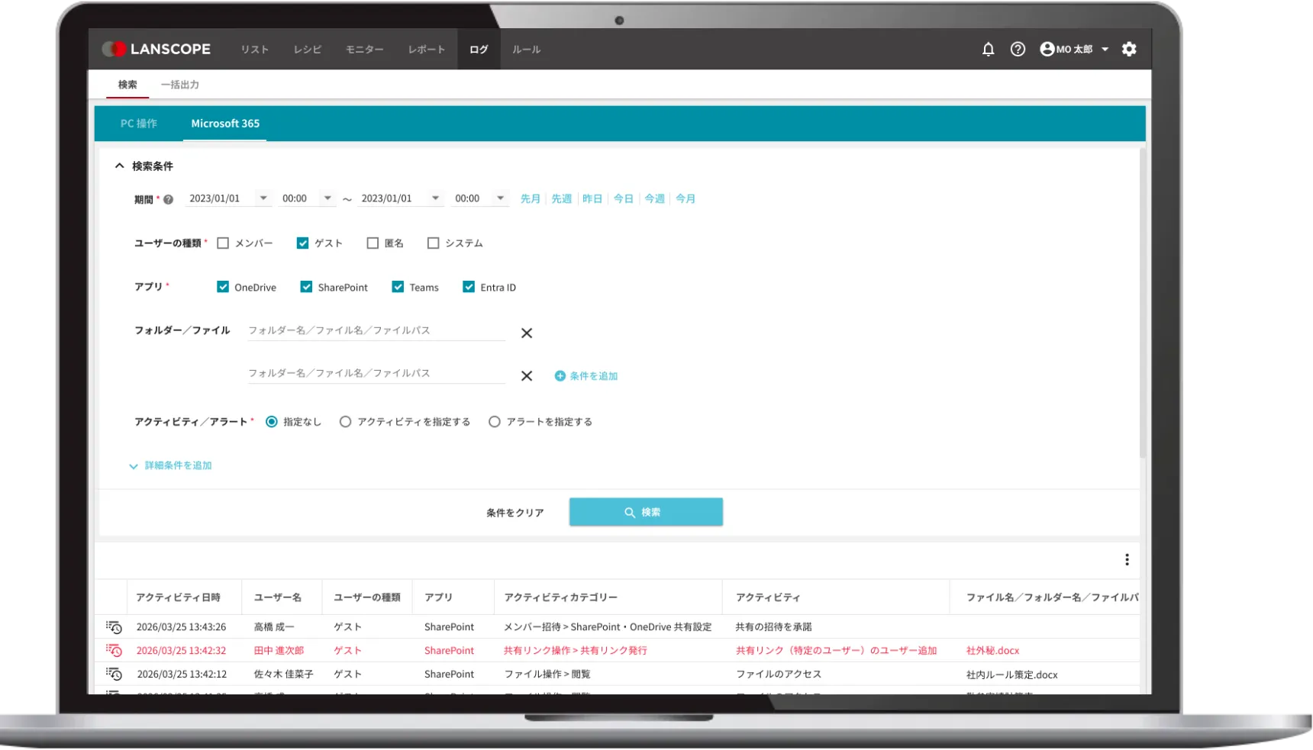Open the レポート menu item

426,49
